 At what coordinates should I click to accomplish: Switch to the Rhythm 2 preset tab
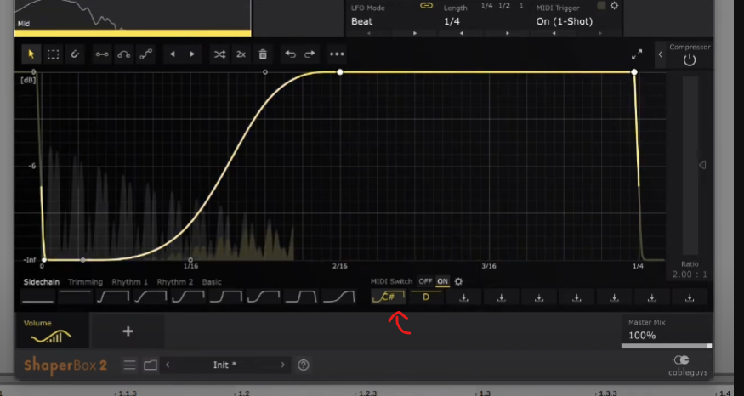pos(175,282)
